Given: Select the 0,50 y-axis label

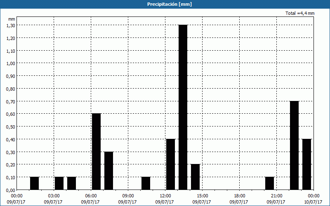Looking at the screenshot, I should pos(11,127).
